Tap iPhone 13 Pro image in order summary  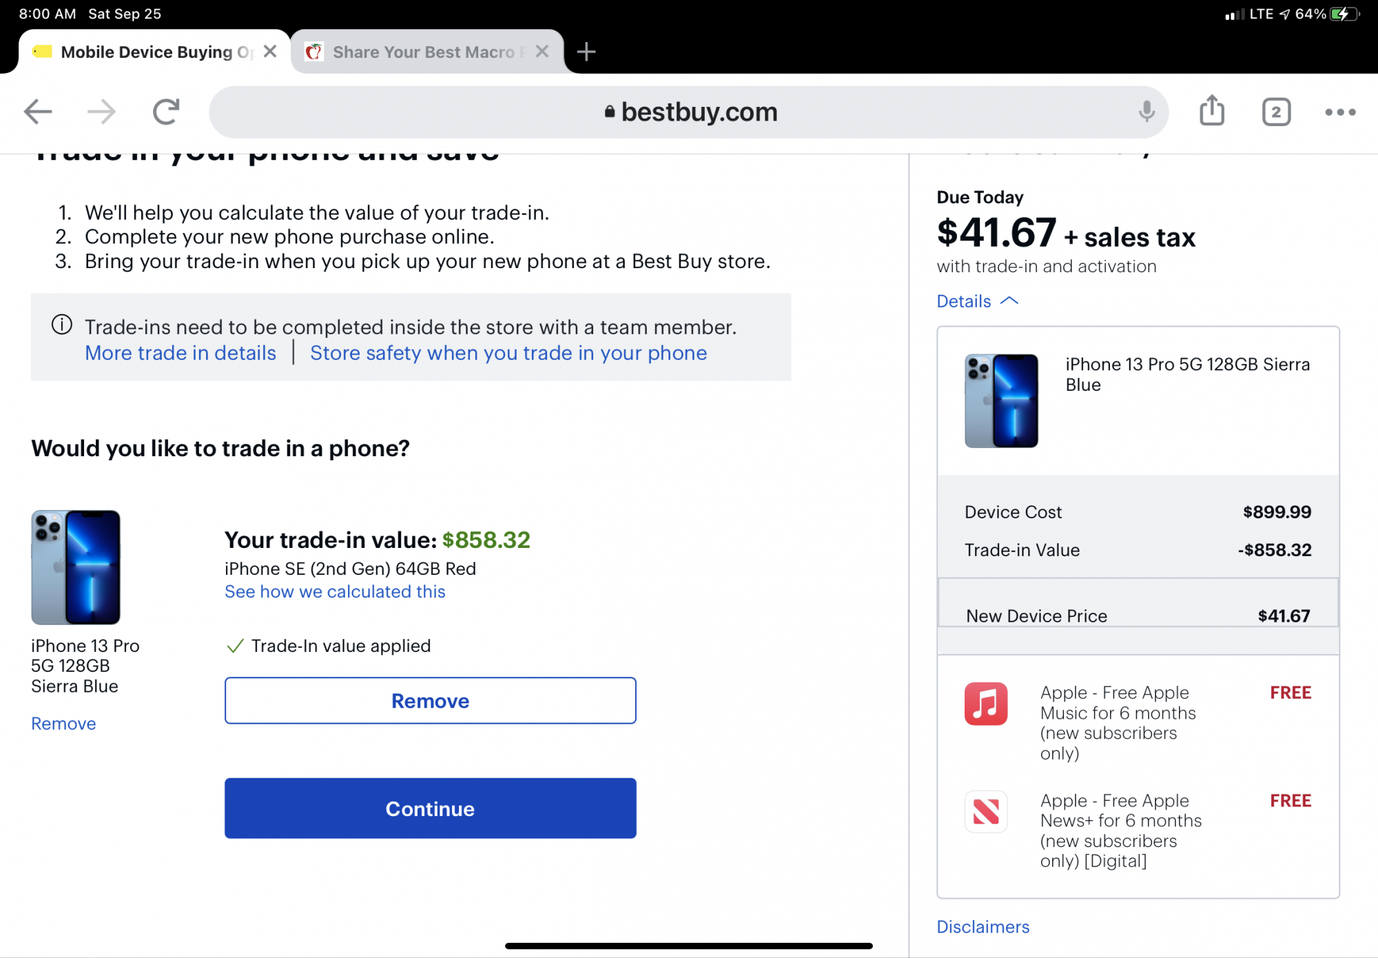pyautogui.click(x=1001, y=400)
